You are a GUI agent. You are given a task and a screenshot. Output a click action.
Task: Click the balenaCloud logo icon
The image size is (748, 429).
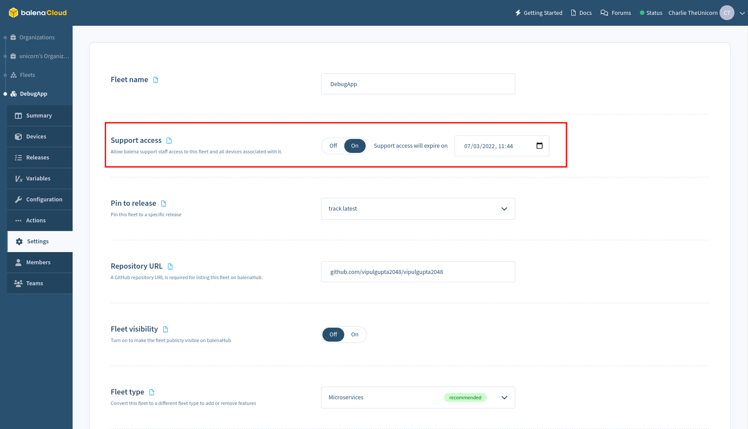point(14,13)
